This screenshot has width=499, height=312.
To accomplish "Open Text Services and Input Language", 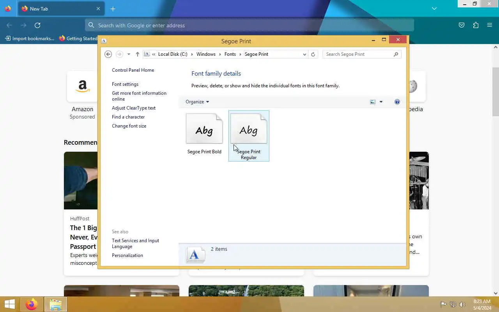I will pyautogui.click(x=135, y=243).
